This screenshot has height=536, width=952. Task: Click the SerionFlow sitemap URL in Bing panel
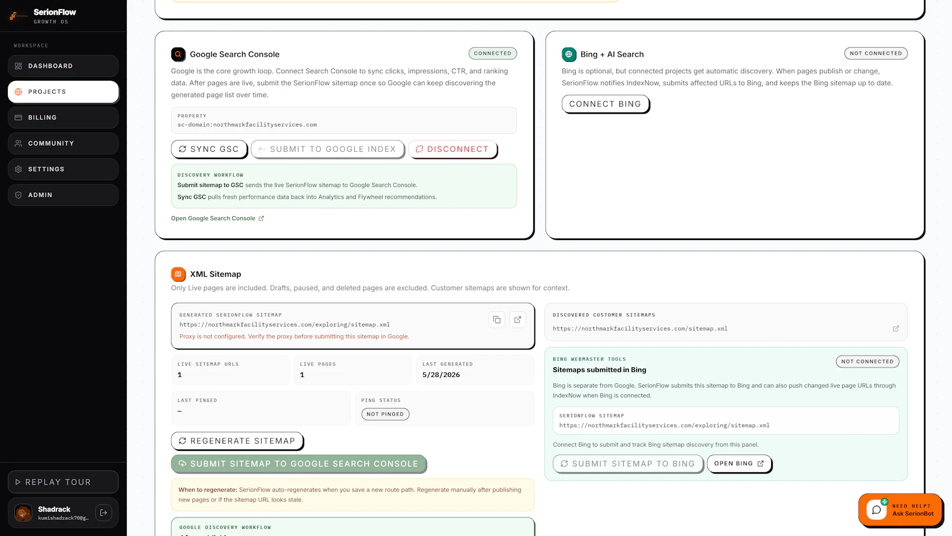(x=665, y=426)
